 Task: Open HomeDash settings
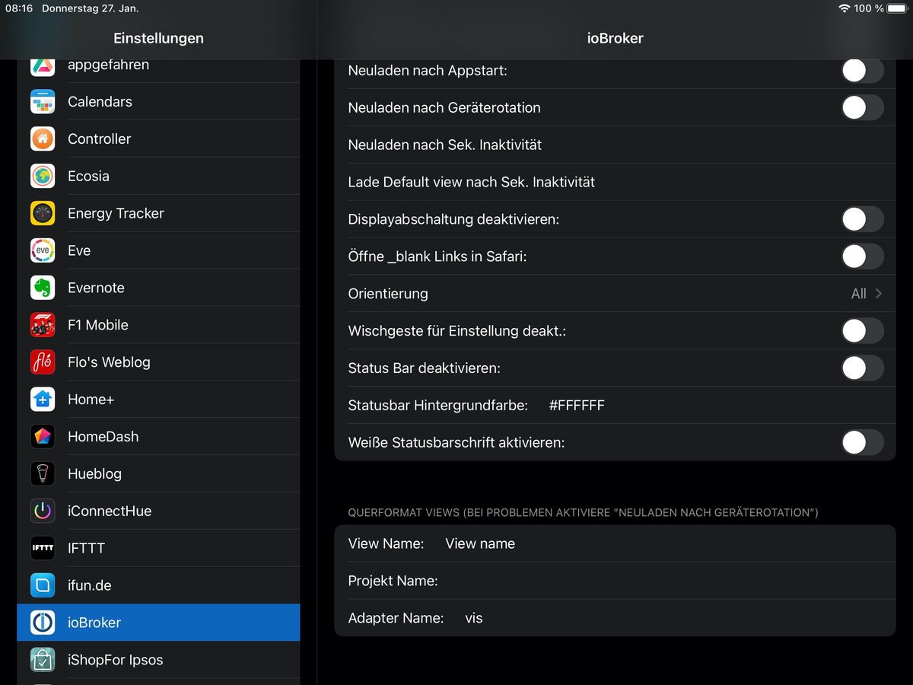pos(158,436)
